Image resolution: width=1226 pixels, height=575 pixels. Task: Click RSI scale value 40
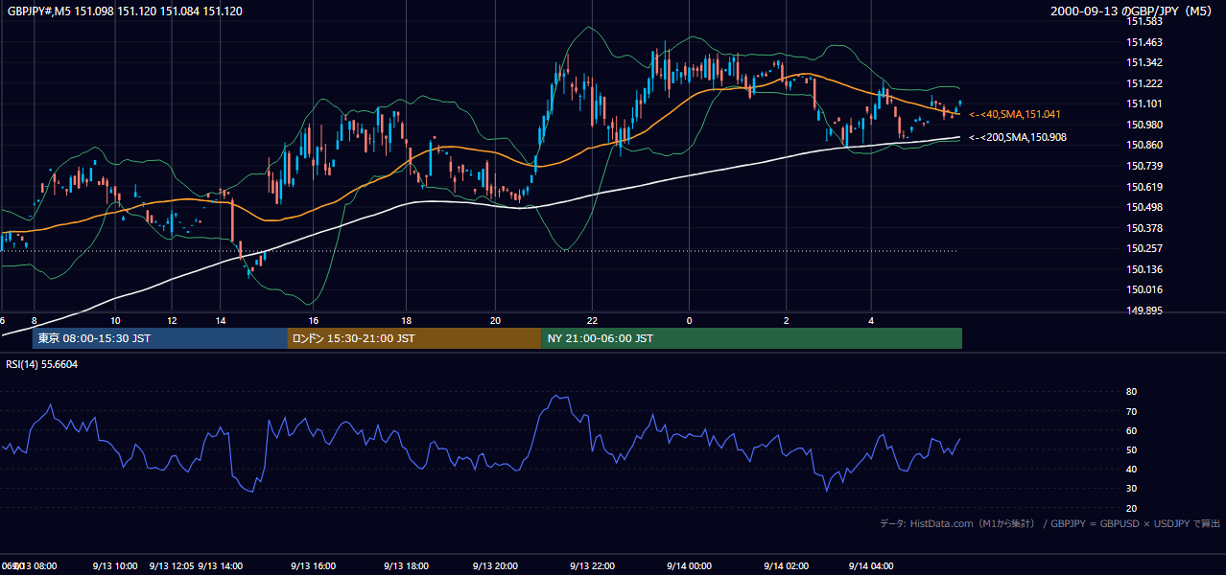[1131, 469]
